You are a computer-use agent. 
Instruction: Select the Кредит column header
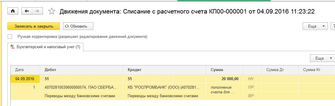(164, 70)
